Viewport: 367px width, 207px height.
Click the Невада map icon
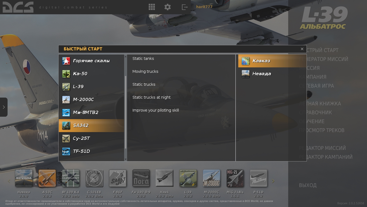click(x=246, y=74)
